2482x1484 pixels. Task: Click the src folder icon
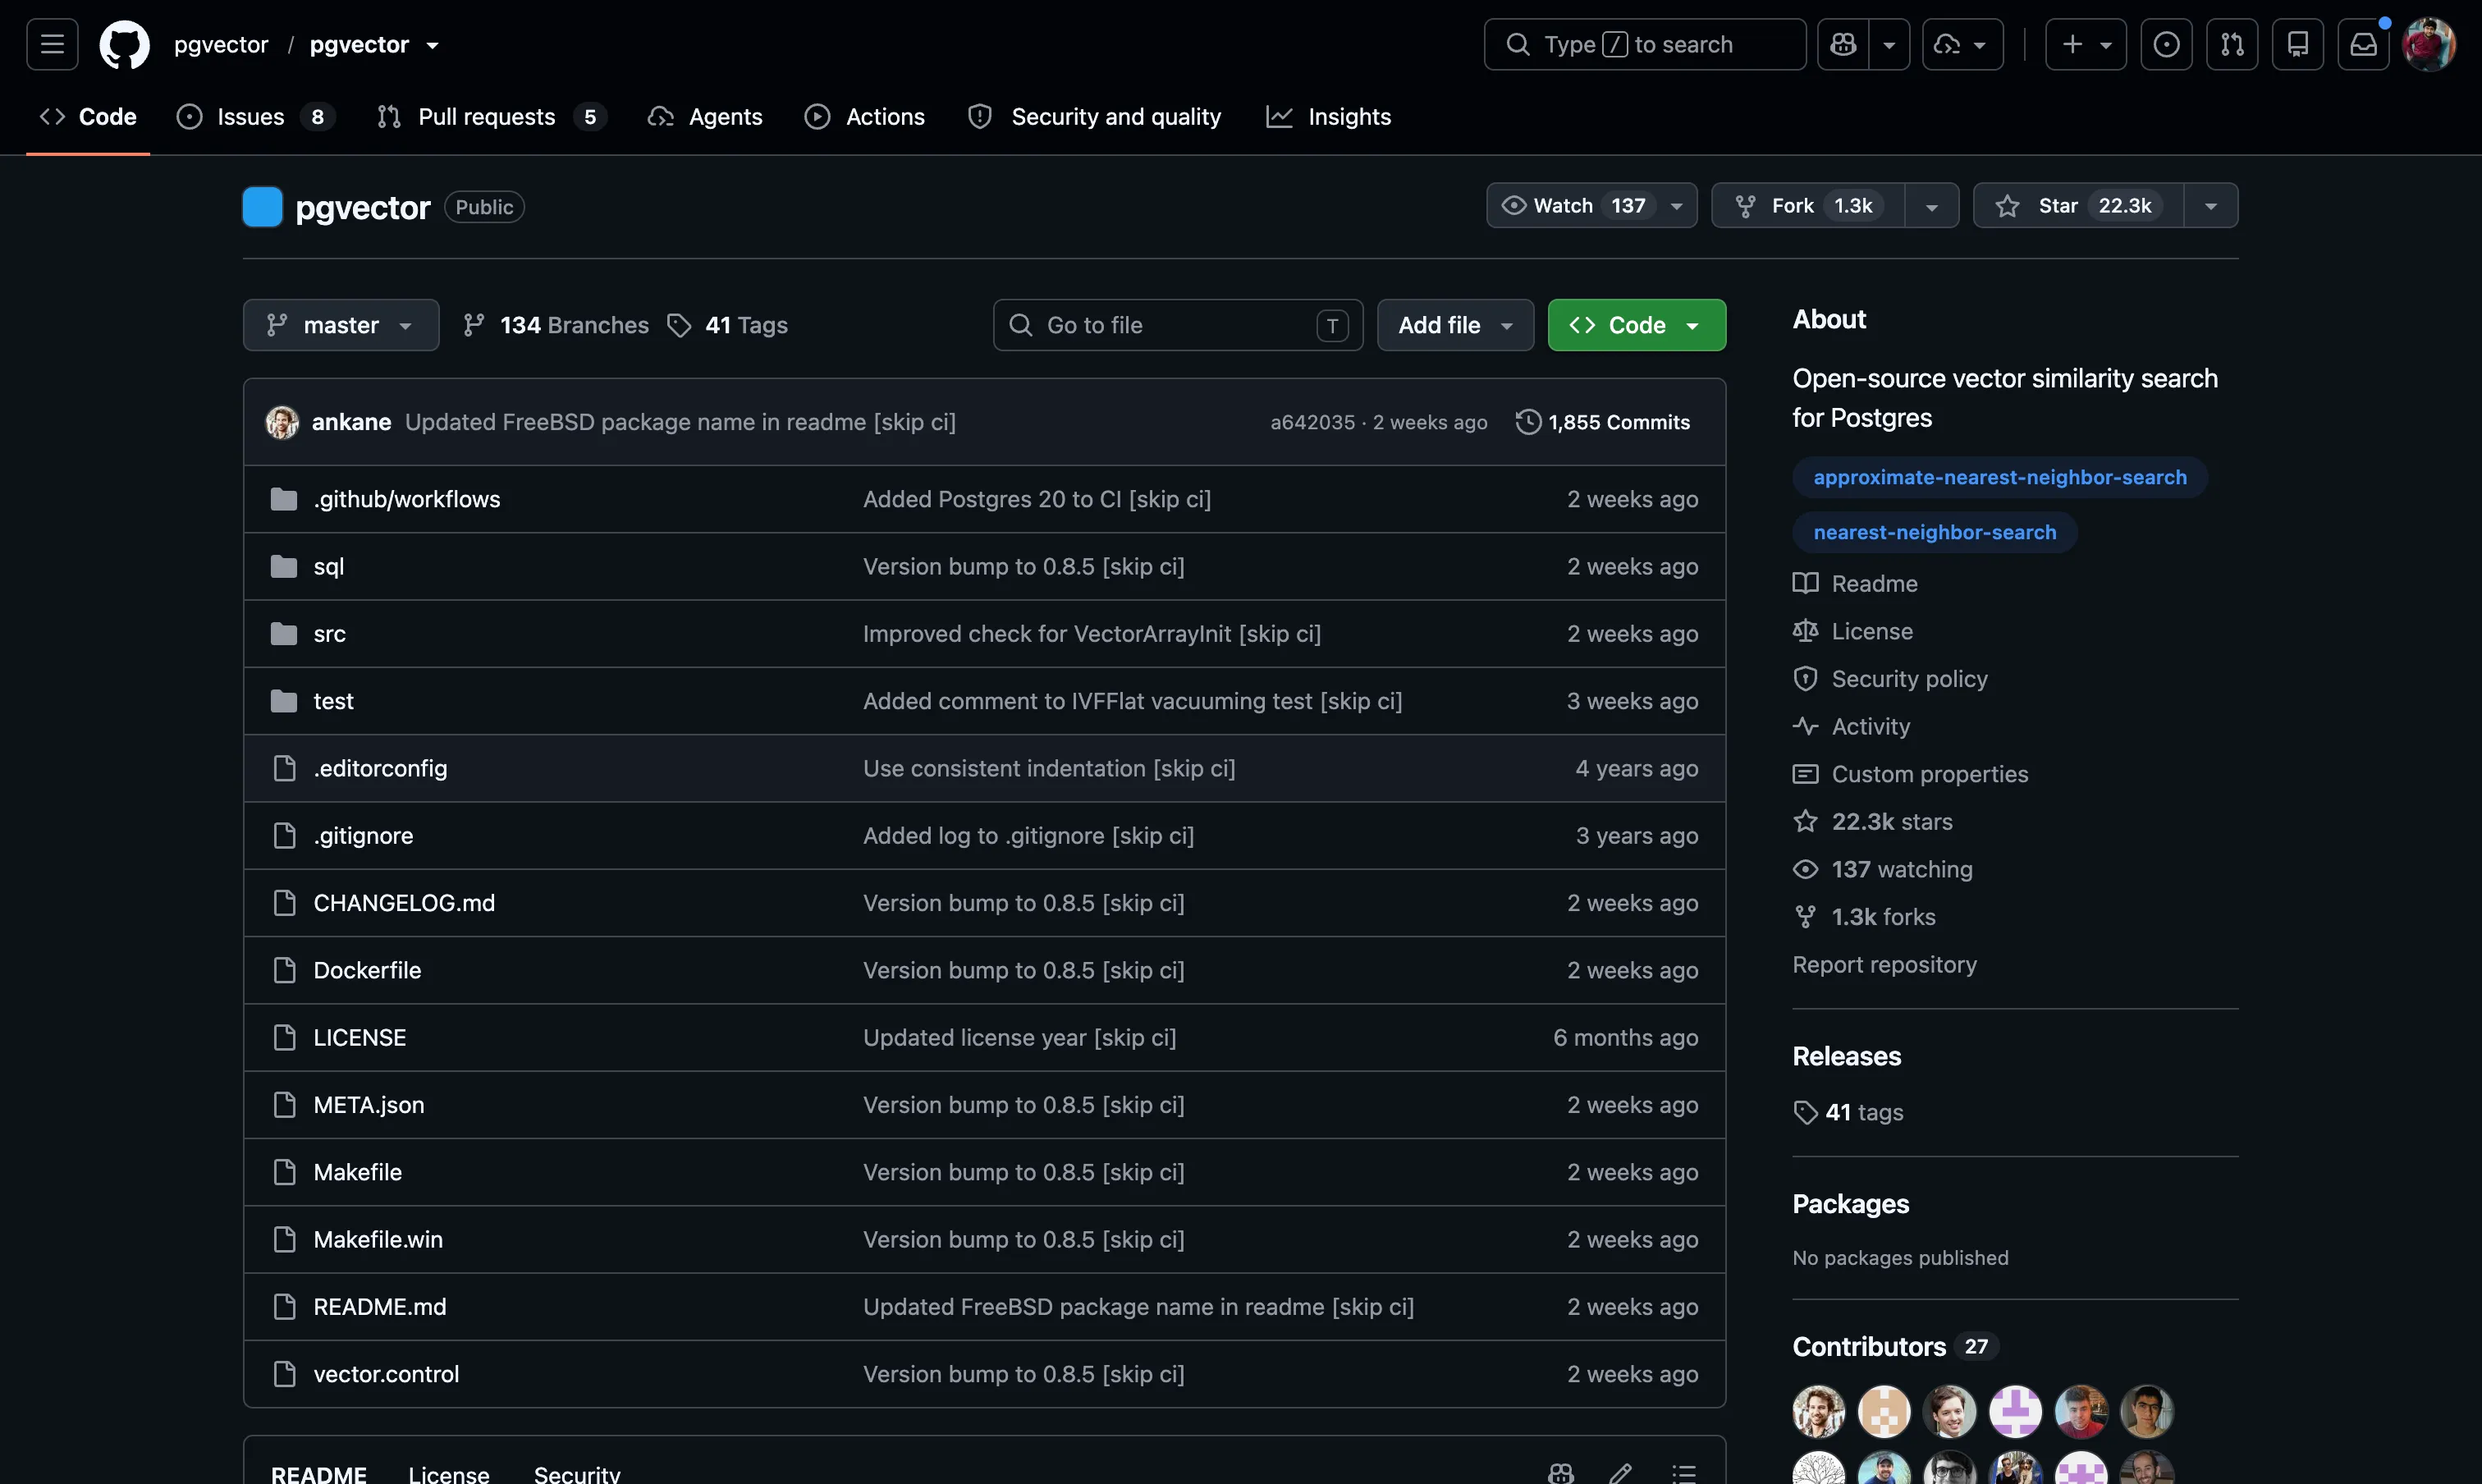284,633
